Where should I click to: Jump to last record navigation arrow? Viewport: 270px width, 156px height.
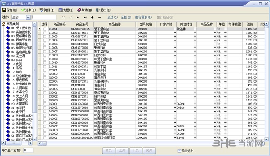pyautogui.click(x=85, y=17)
